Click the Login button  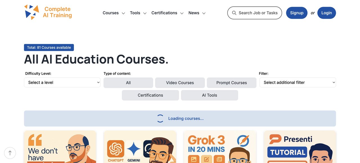pyautogui.click(x=327, y=13)
